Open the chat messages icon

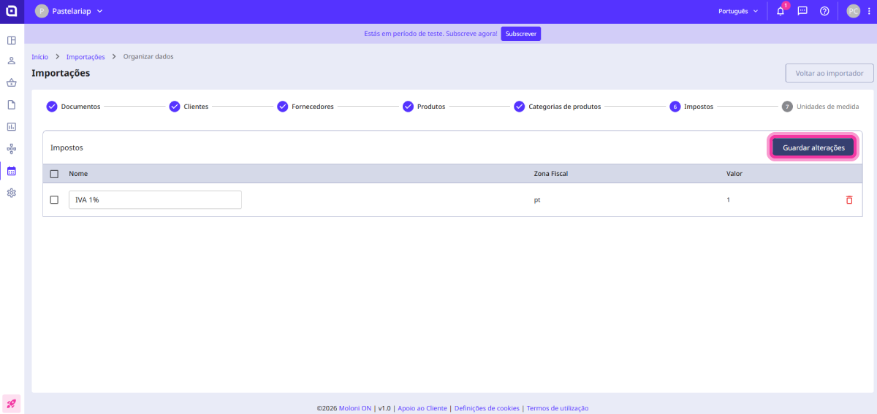point(802,12)
